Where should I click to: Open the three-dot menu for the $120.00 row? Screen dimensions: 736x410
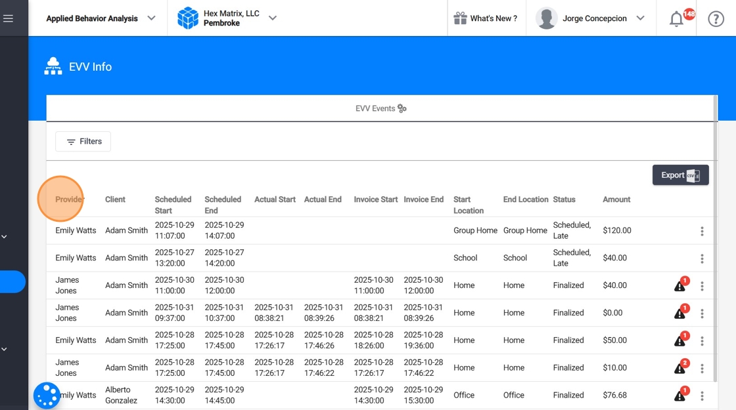click(x=702, y=231)
